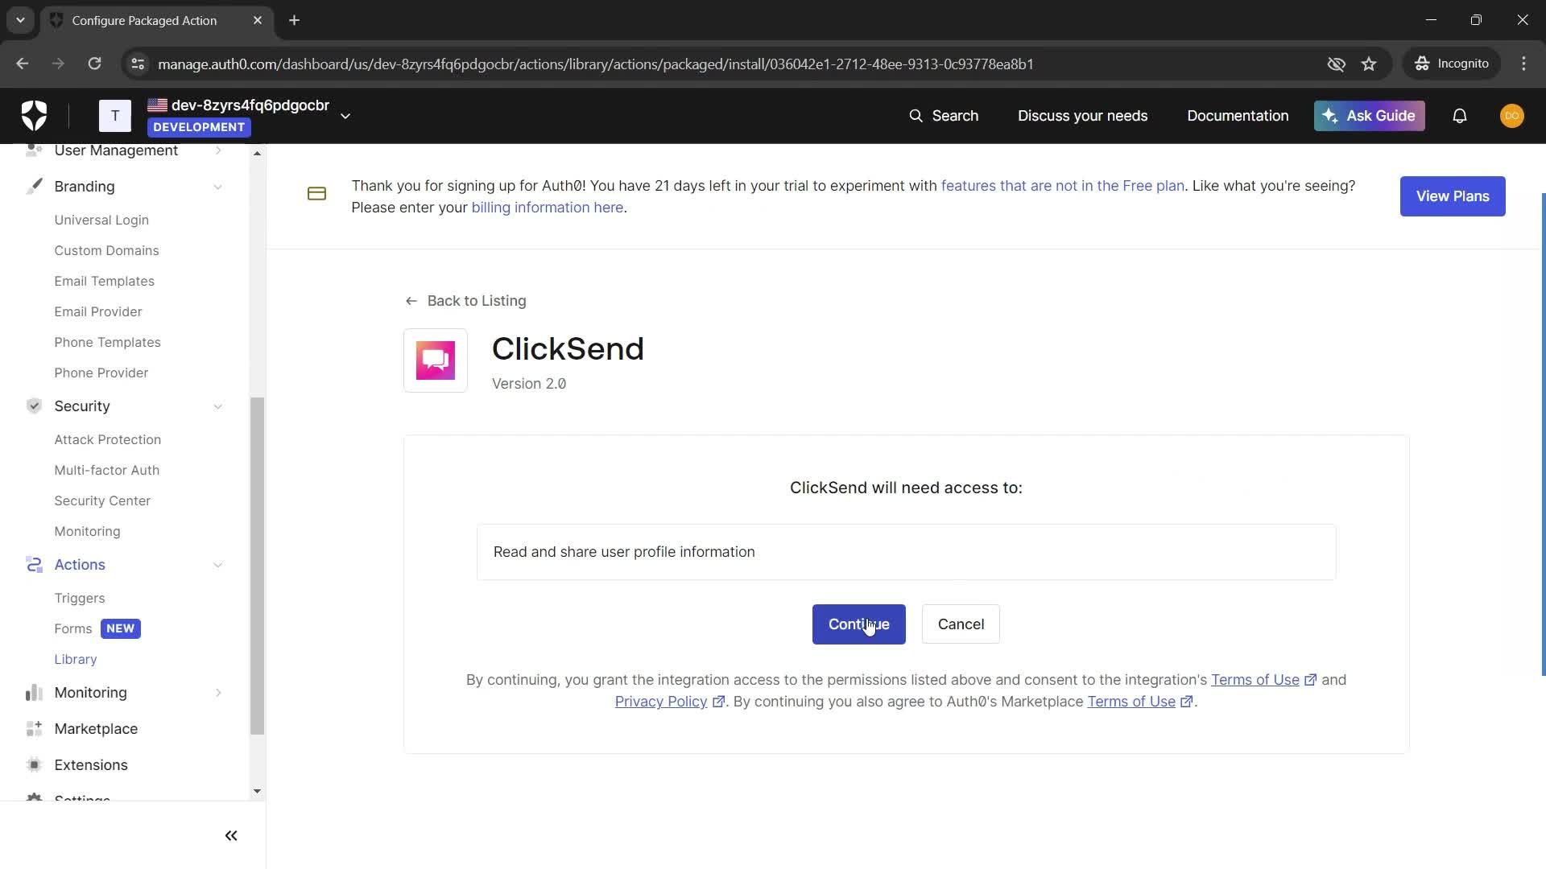This screenshot has width=1546, height=869.
Task: Open Auth0 Marketplace Terms of Use link
Action: [1131, 702]
